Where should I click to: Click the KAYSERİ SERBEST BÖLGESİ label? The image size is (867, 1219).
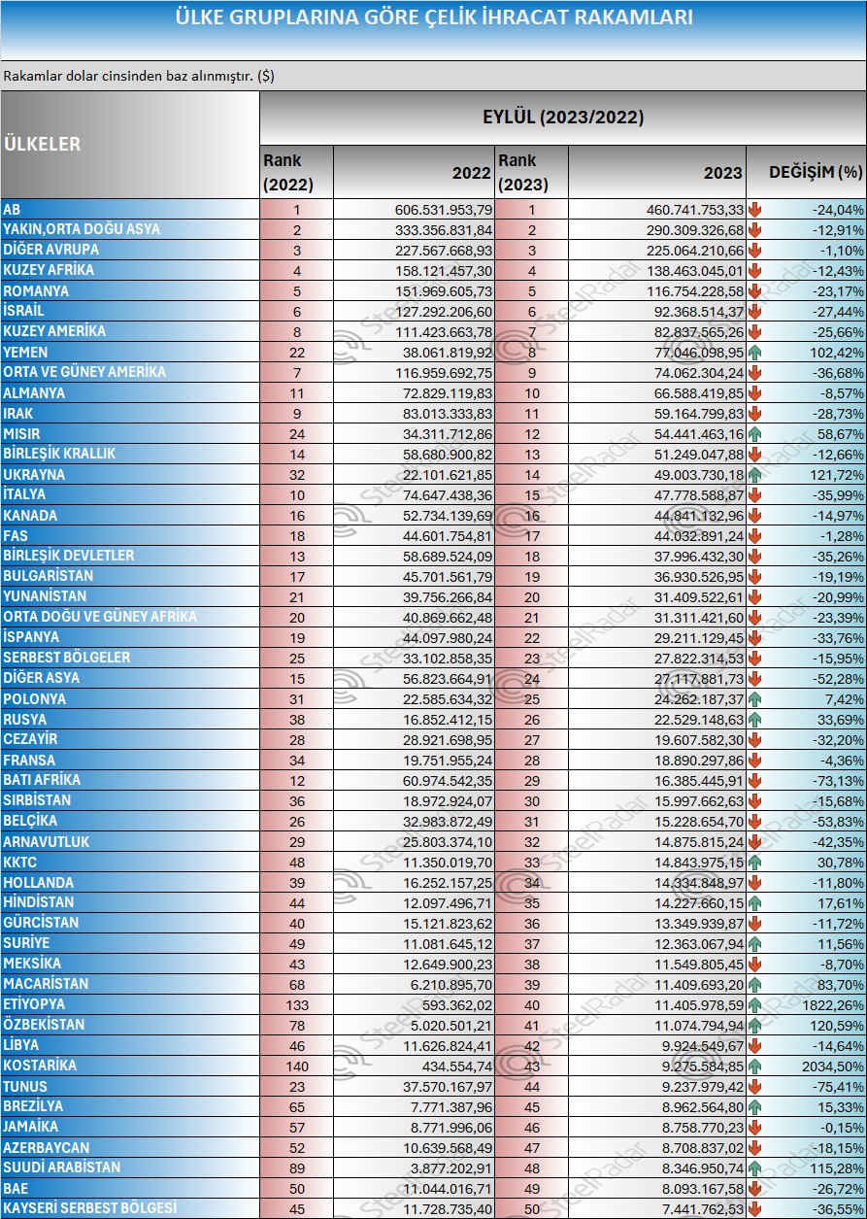point(130,1208)
